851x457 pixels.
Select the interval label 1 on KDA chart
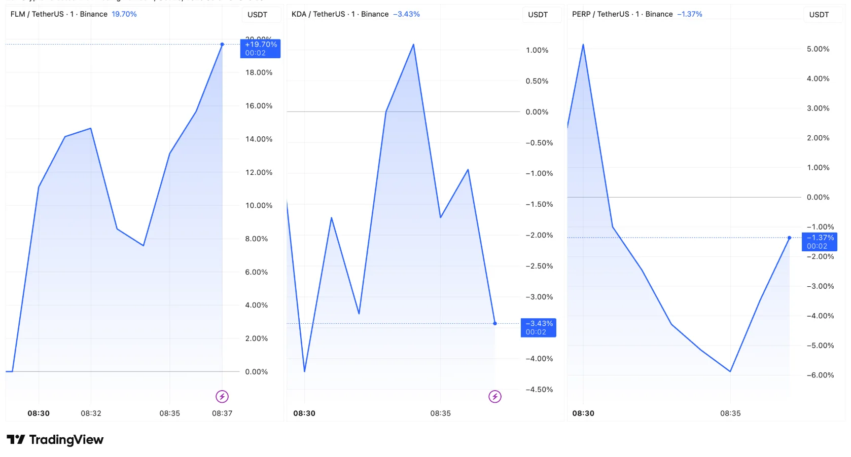[354, 14]
